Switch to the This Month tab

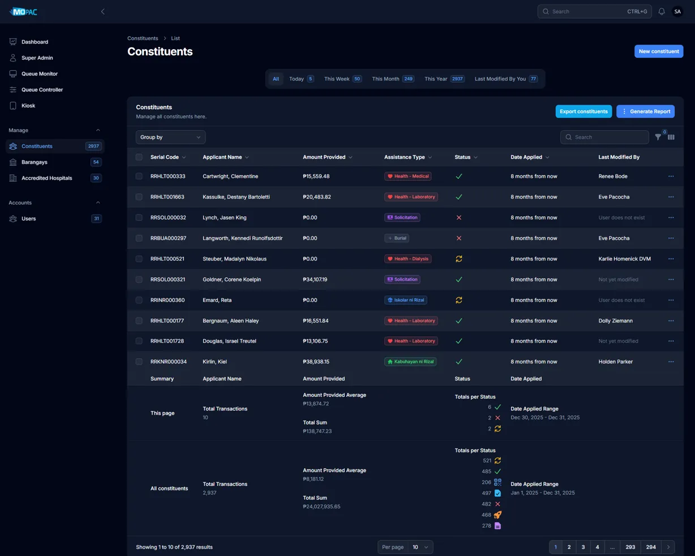pyautogui.click(x=393, y=79)
